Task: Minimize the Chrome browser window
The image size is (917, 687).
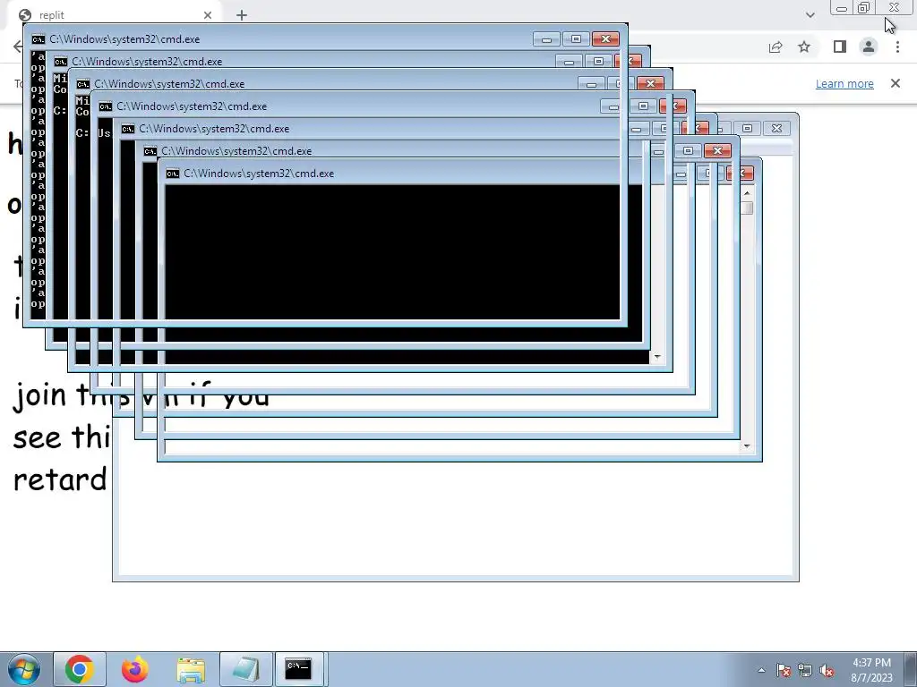Action: (842, 7)
